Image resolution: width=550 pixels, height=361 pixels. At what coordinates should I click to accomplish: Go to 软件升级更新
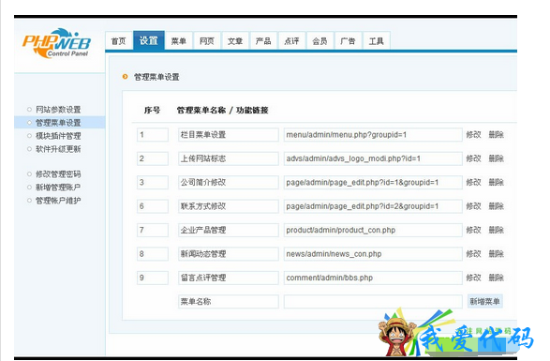(58, 149)
